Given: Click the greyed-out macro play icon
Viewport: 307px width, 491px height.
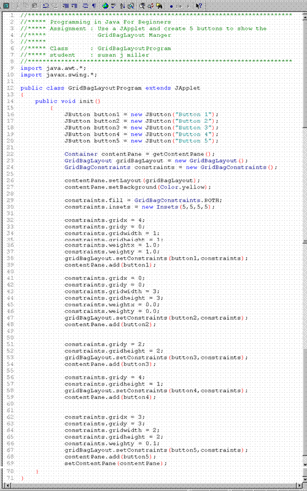Looking at the screenshot, I should [179, 6].
